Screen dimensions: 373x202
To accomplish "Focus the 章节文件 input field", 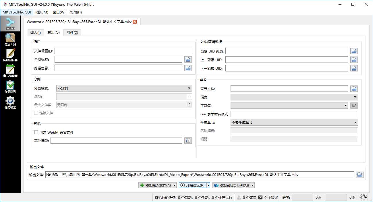I will pyautogui.click(x=289, y=89).
